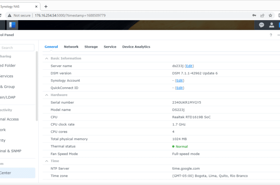The image size is (280, 185).
Task: Open the DSM Control Panel taskbar icon
Action: (x=12, y=25)
